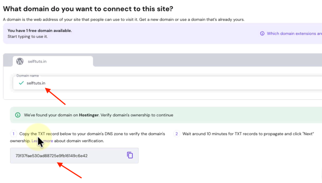Open Learn more about domain verification link

(x=42, y=141)
